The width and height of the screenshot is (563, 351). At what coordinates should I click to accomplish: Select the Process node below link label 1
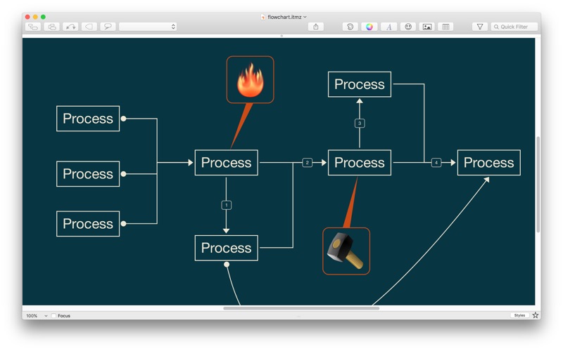pos(226,248)
